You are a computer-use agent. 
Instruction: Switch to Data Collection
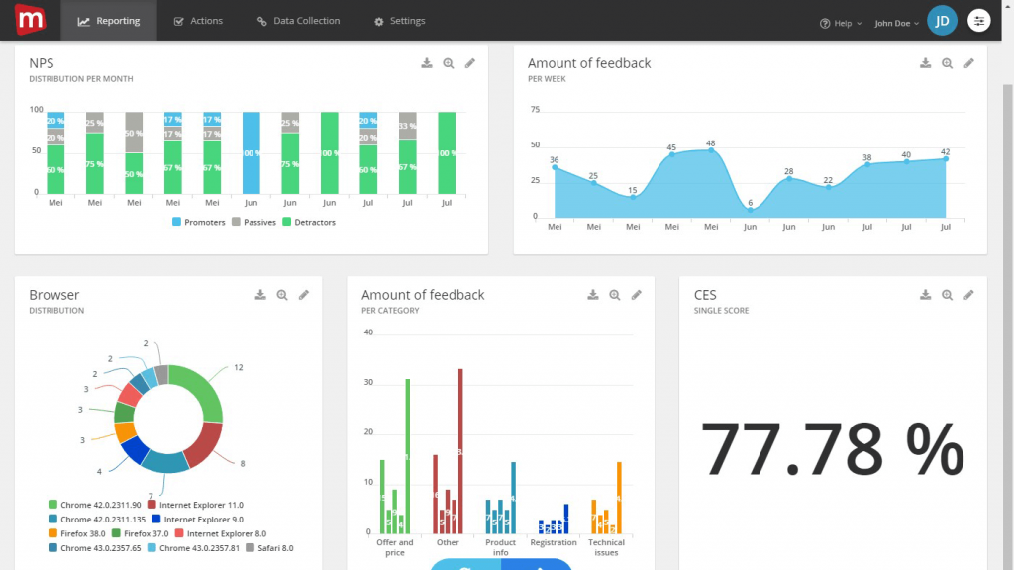pyautogui.click(x=298, y=21)
